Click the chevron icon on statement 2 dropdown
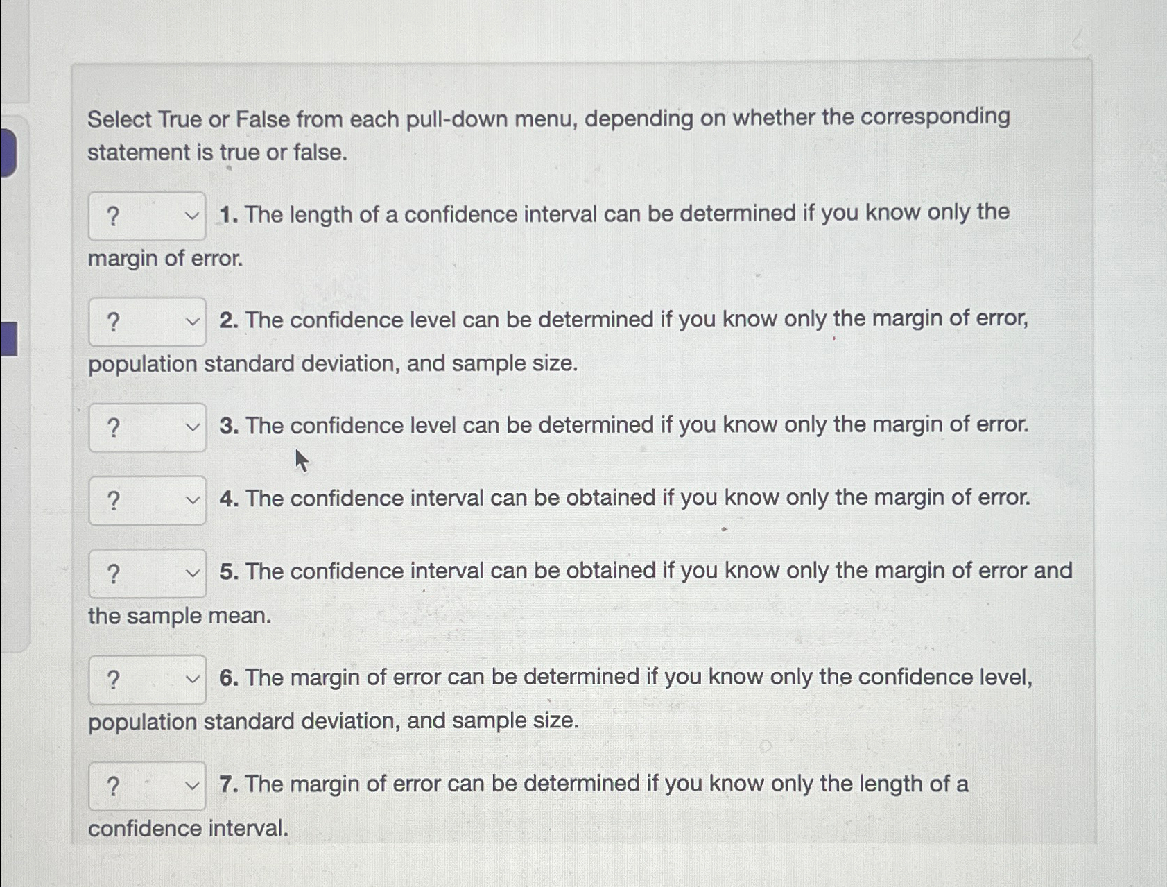 click(x=193, y=321)
